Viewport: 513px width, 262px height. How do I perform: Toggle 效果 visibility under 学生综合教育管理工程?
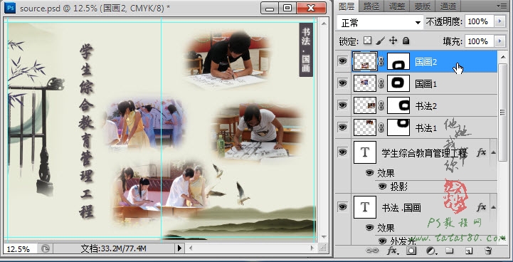[x=370, y=173]
